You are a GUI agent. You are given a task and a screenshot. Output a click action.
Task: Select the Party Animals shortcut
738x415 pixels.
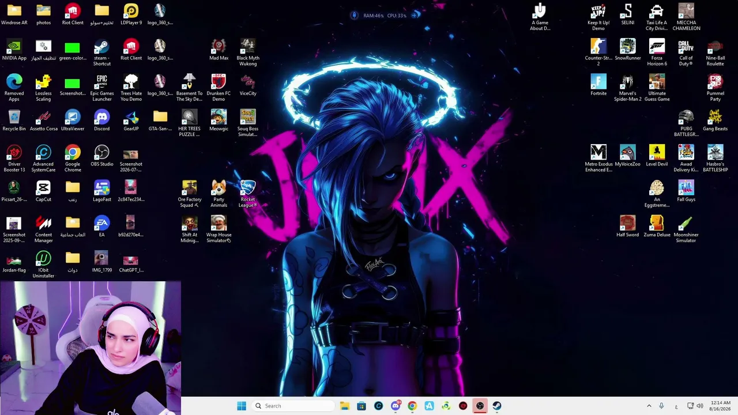(219, 194)
